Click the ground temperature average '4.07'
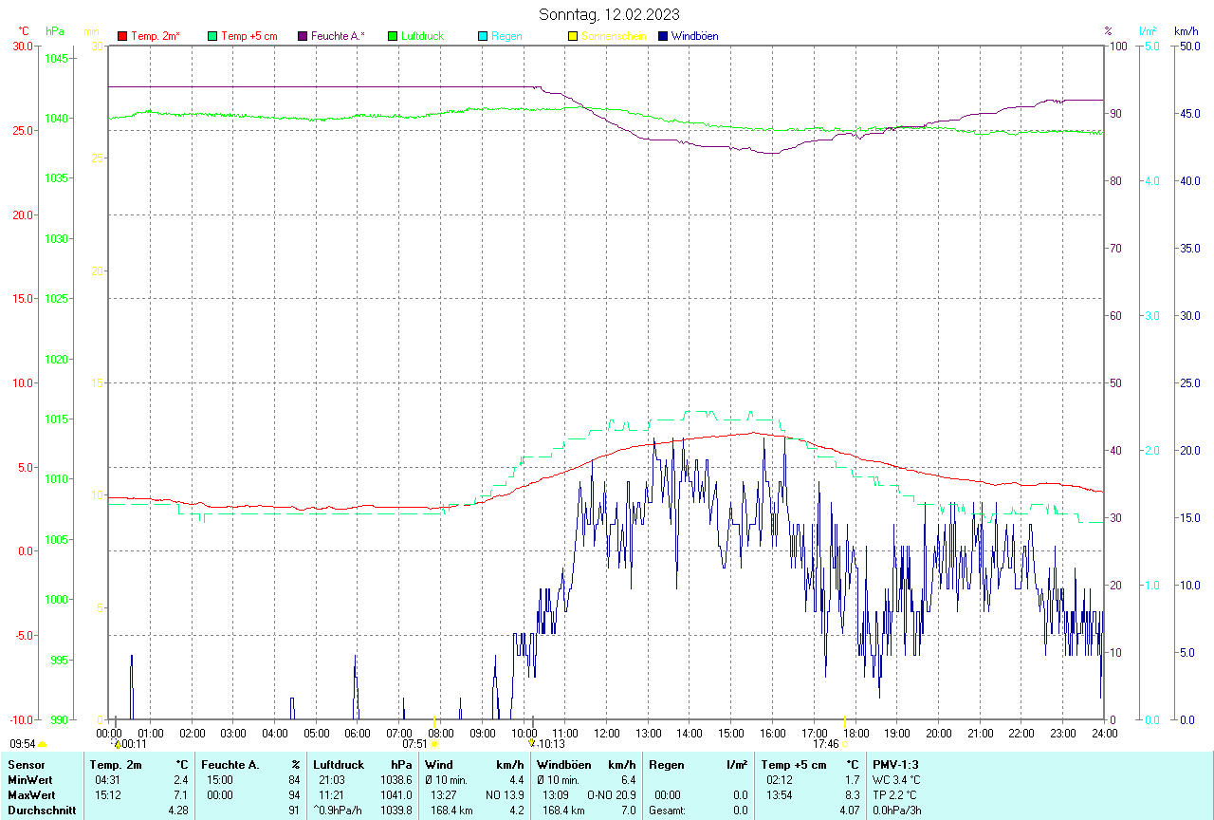The image size is (1214, 820). pyautogui.click(x=848, y=811)
